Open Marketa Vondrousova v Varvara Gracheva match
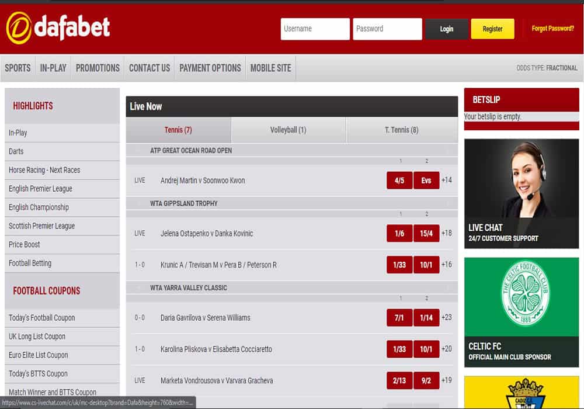584x409 pixels. (x=217, y=380)
